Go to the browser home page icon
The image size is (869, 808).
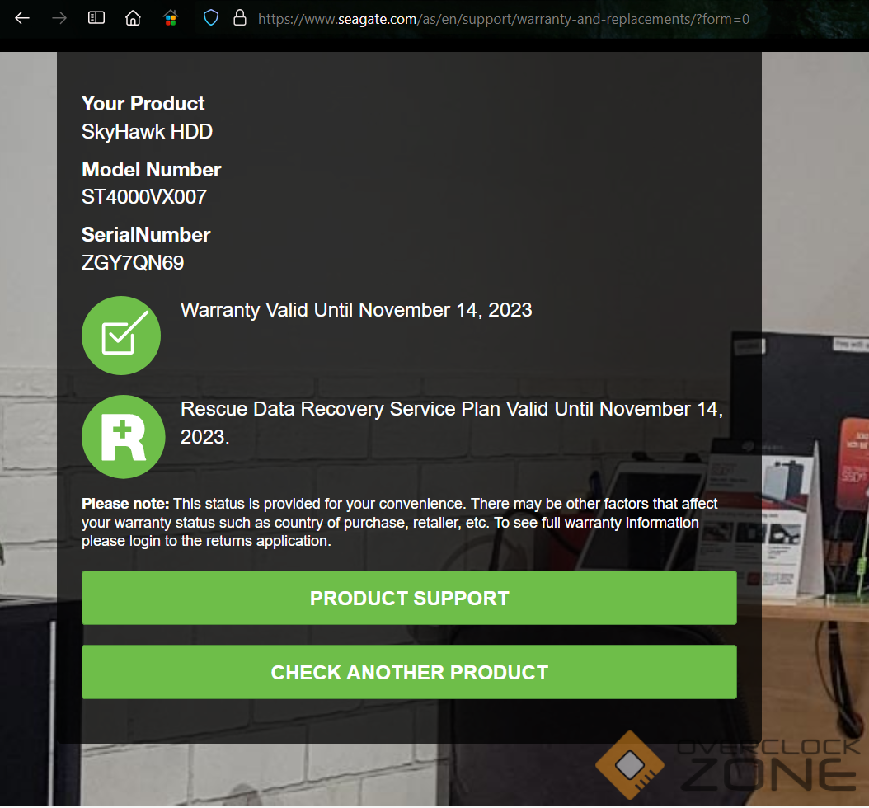pyautogui.click(x=133, y=18)
